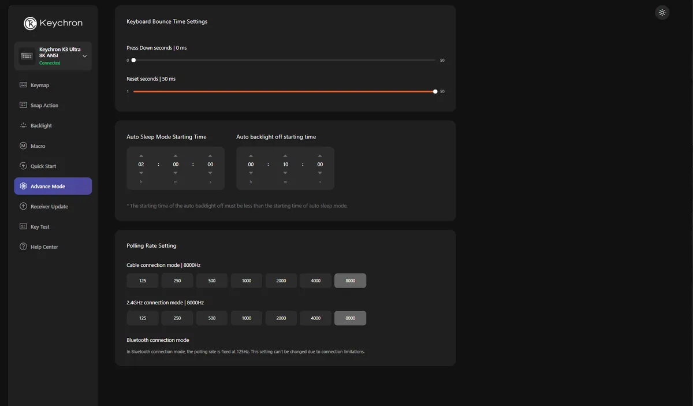Select Quick Start in the sidebar
Viewport: 693px width, 406px height.
click(53, 166)
